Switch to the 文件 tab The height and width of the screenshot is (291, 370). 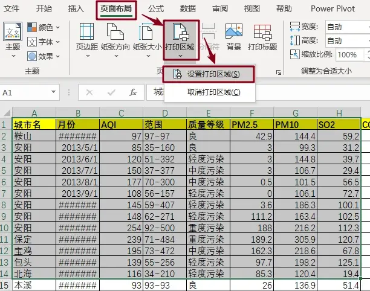(x=11, y=8)
